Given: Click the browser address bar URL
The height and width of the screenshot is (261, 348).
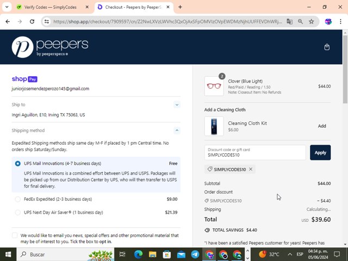Looking at the screenshot, I should coord(167,22).
